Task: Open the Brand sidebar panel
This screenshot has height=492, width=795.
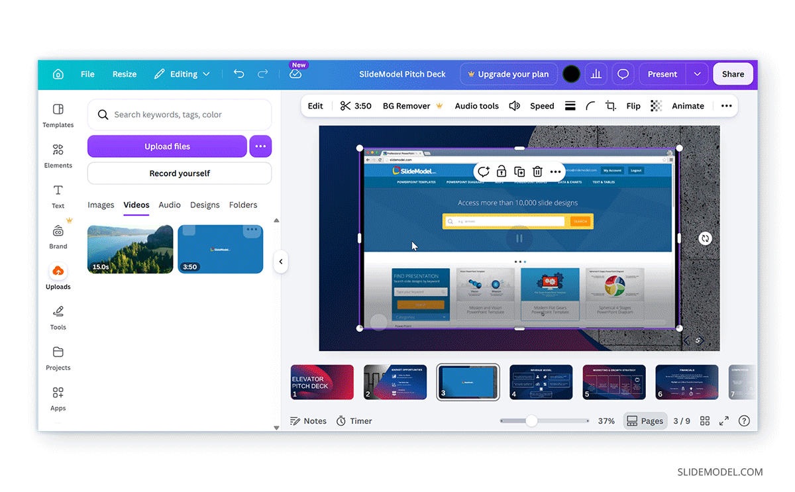Action: pyautogui.click(x=58, y=237)
